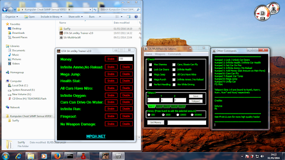285x160 pixels.
Task: Click the volume speaker tray icon
Action: pos(262,156)
